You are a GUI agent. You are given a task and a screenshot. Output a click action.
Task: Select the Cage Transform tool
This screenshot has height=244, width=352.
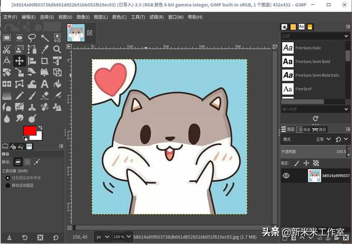click(19, 84)
